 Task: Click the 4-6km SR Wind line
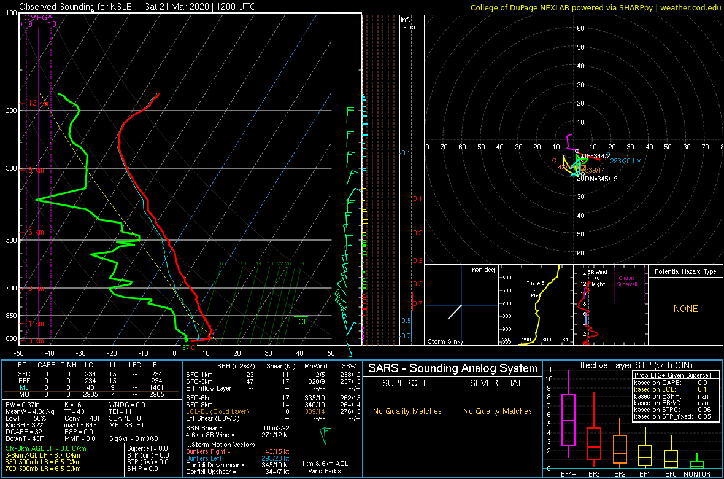[x=237, y=435]
